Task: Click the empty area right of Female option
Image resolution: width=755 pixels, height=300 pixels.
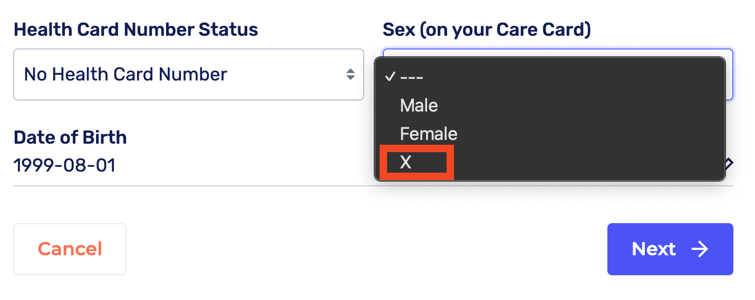Action: 580,134
